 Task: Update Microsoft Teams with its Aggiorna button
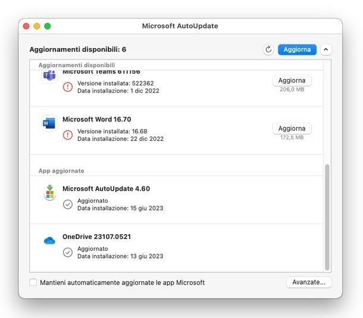click(292, 80)
